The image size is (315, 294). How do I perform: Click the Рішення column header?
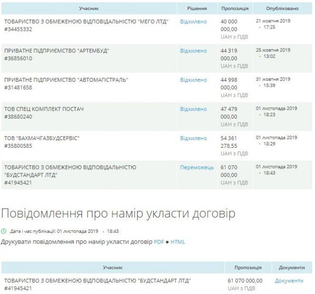point(197,9)
